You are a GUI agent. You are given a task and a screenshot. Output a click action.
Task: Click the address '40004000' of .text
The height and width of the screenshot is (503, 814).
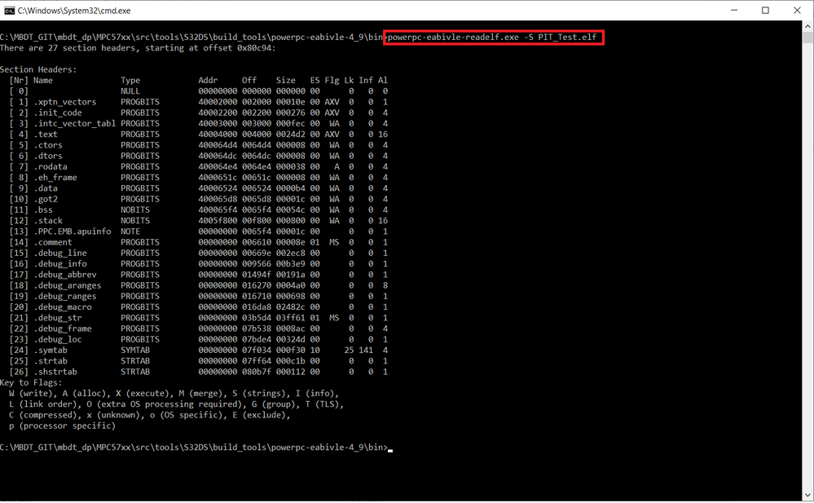(x=218, y=134)
